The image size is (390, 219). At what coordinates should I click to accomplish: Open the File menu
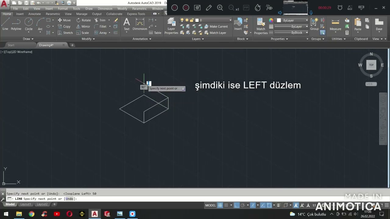[15, 9]
